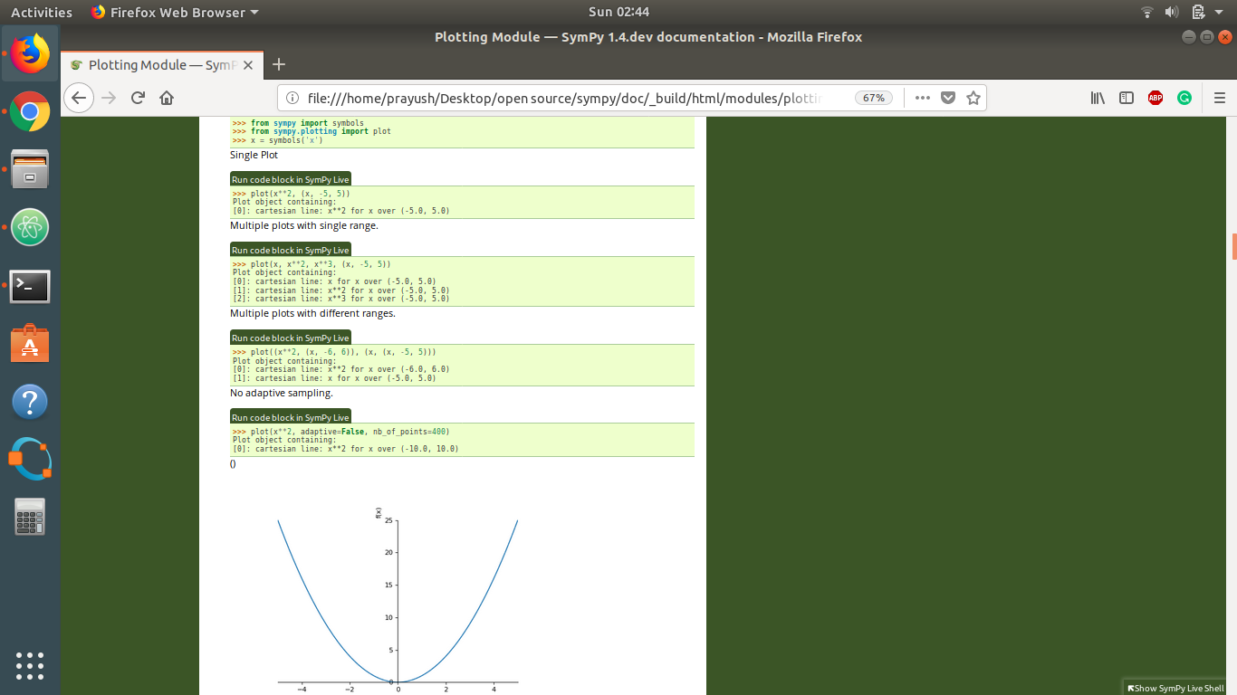Open a new browser tab with plus button
The height and width of the screenshot is (695, 1237).
click(278, 64)
